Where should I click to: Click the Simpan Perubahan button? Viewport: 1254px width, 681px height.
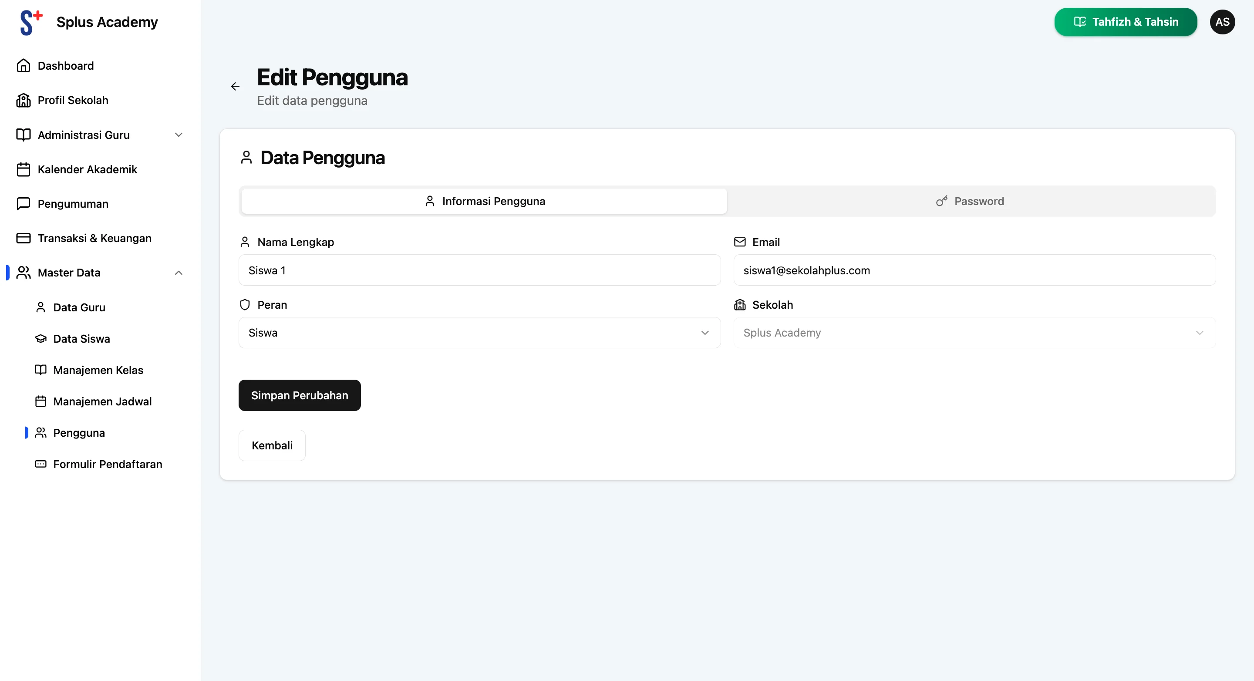point(300,395)
